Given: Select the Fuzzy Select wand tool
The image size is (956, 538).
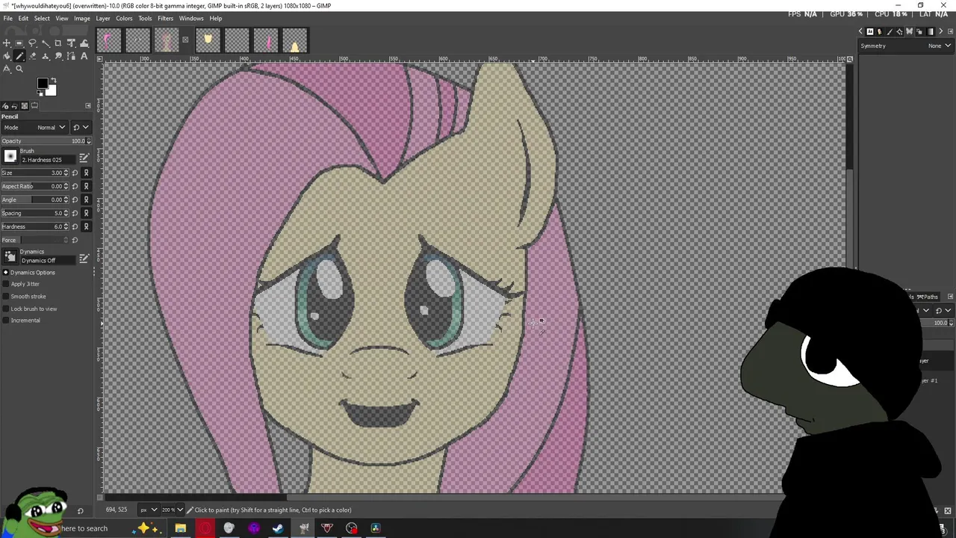Looking at the screenshot, I should 46,43.
